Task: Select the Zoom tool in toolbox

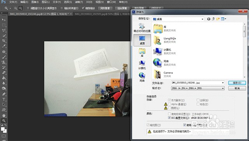Action: click(4, 121)
